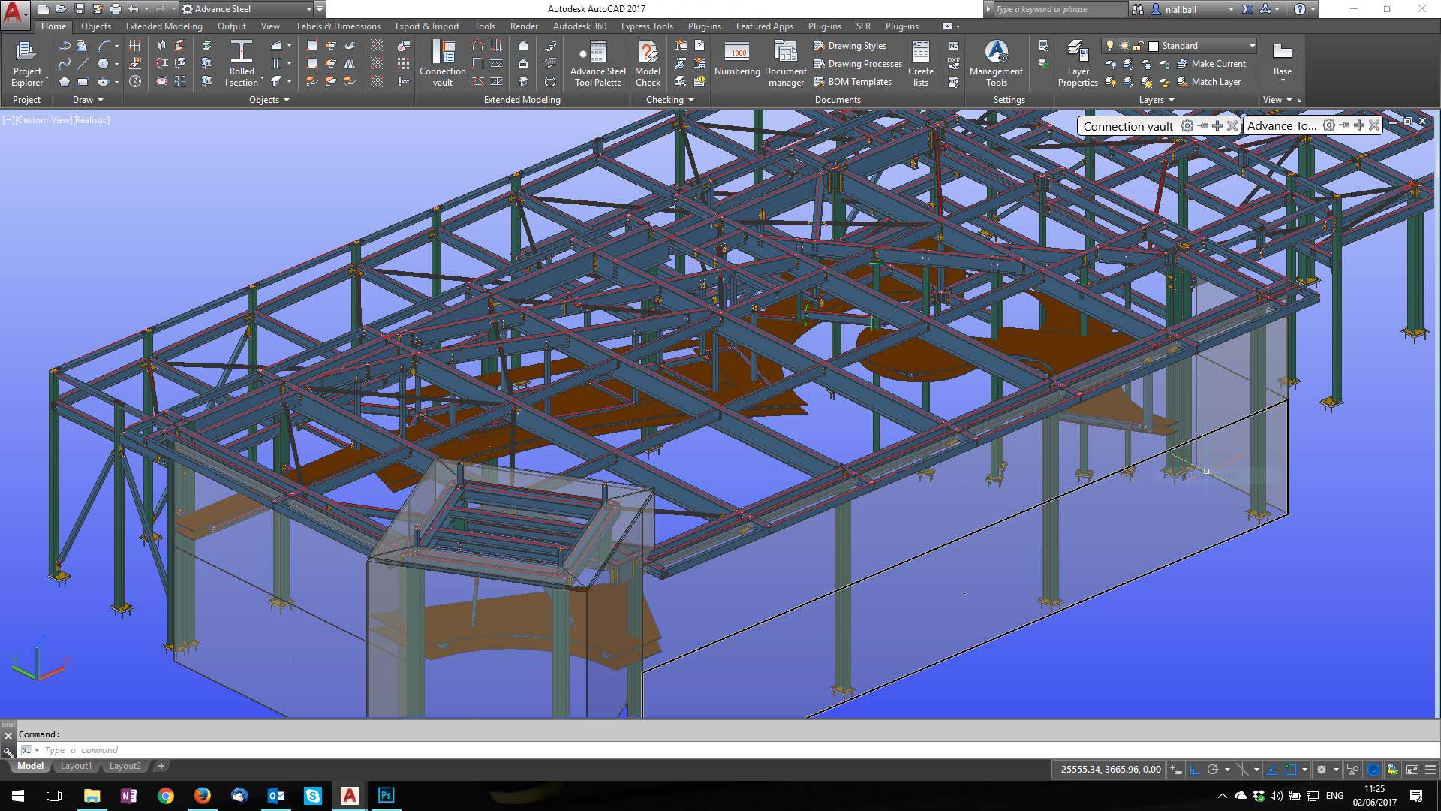Viewport: 1441px width, 811px height.
Task: Run the Model Check
Action: 648,65
